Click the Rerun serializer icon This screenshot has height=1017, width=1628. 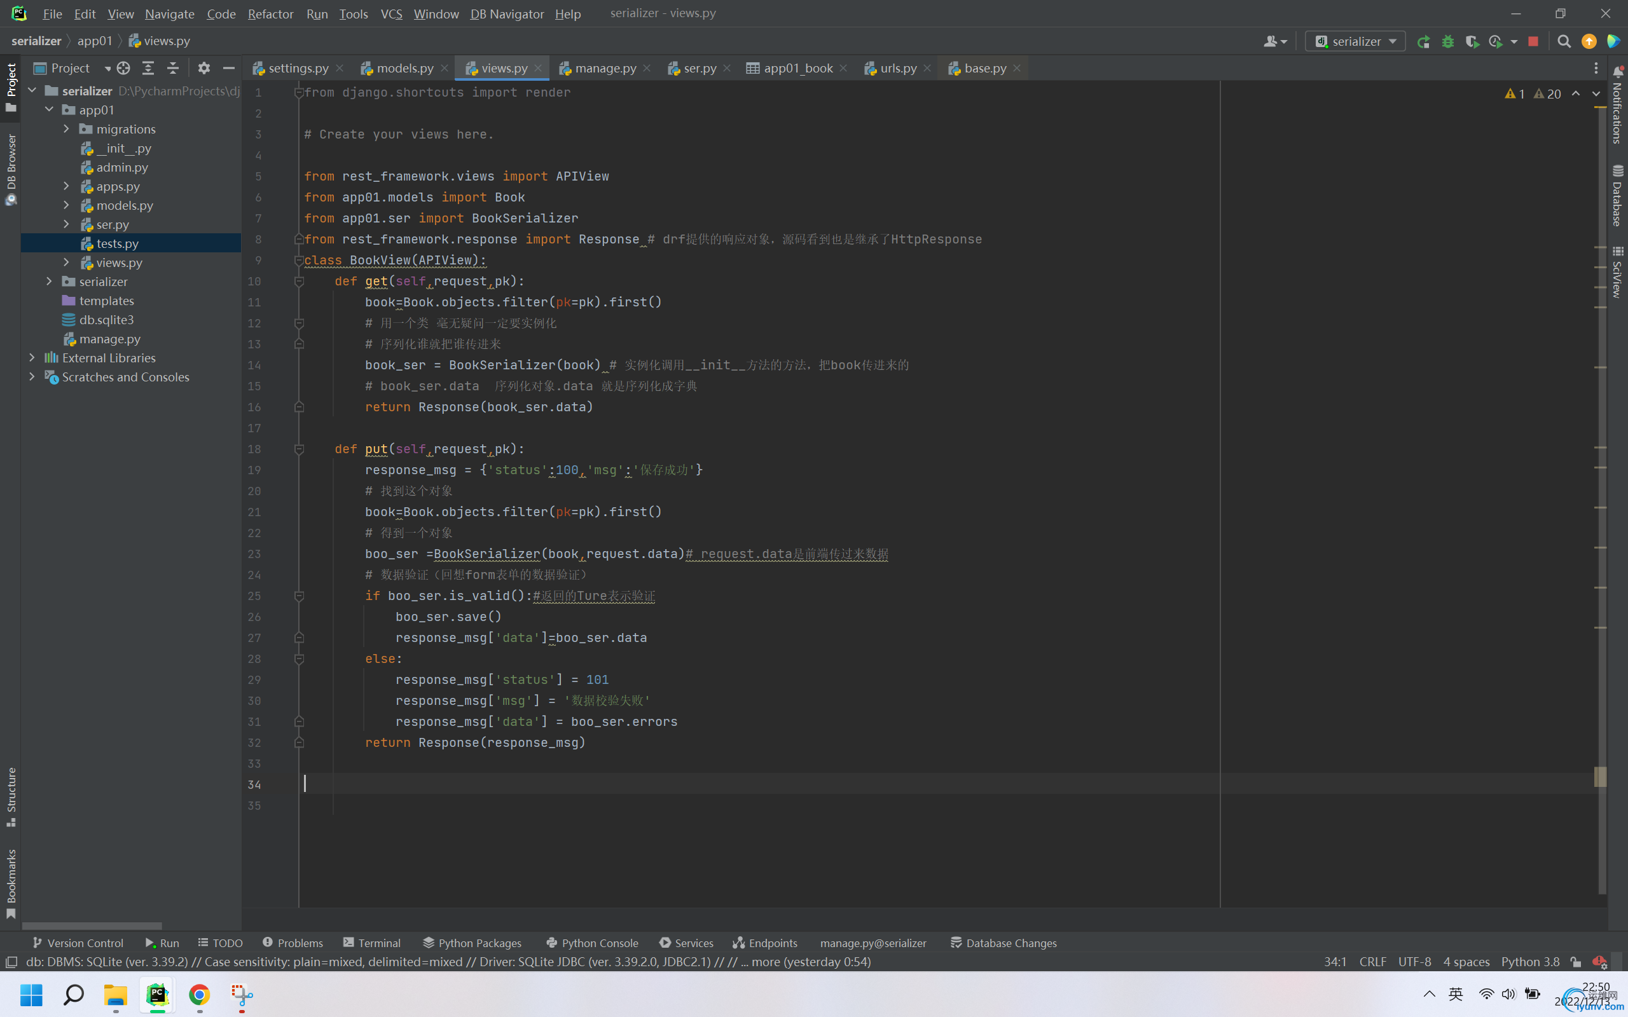(1423, 42)
